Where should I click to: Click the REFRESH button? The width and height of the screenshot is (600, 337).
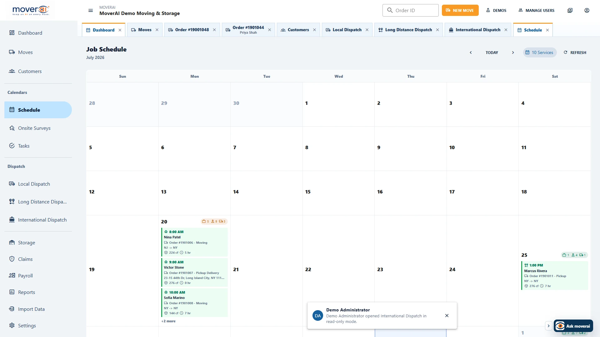(575, 52)
